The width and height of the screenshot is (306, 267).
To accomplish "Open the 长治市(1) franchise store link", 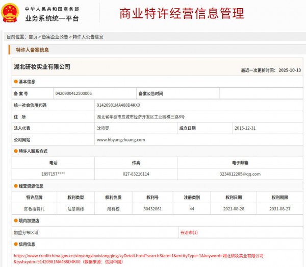I will [x=189, y=232].
